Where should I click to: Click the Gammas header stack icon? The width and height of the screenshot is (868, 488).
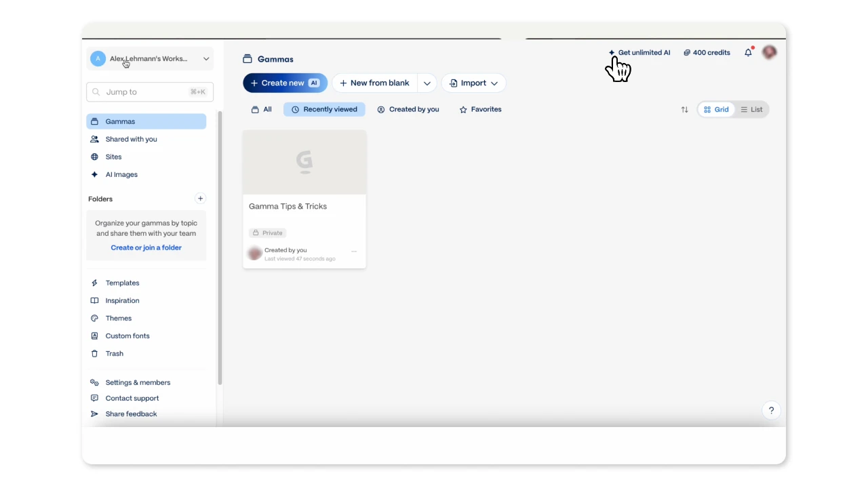(x=248, y=59)
